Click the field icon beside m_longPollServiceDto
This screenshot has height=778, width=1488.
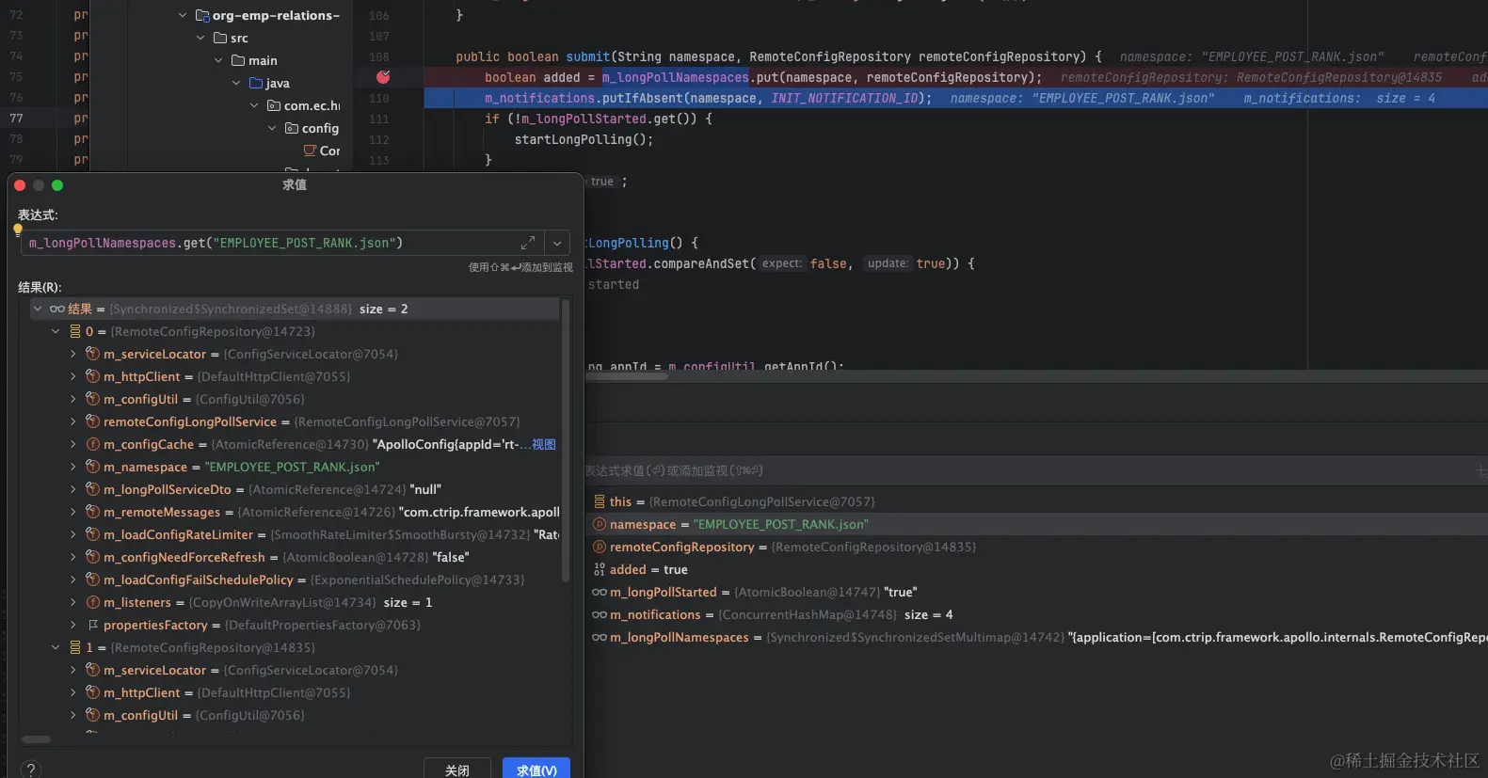click(93, 489)
